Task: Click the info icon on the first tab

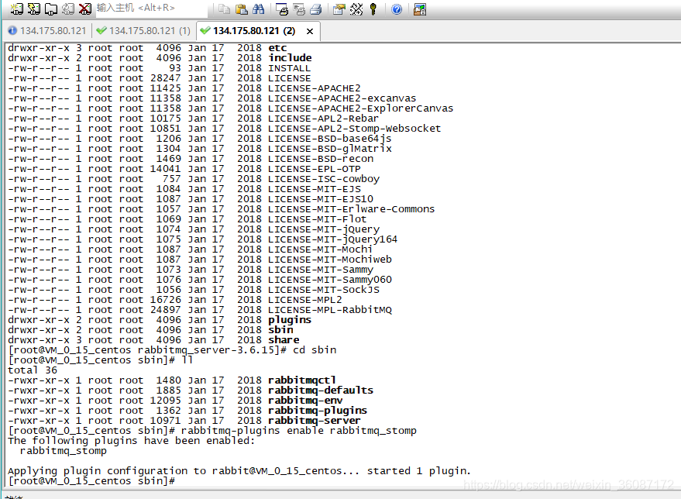Action: (x=12, y=30)
